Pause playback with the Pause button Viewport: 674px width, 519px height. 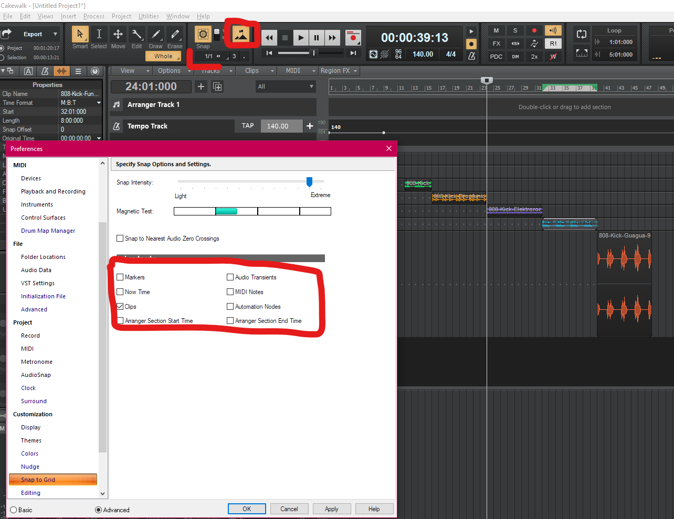317,38
